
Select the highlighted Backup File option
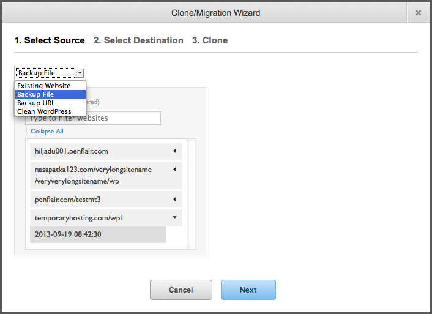point(35,94)
